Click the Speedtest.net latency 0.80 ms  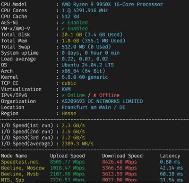pyautogui.click(x=170, y=162)
